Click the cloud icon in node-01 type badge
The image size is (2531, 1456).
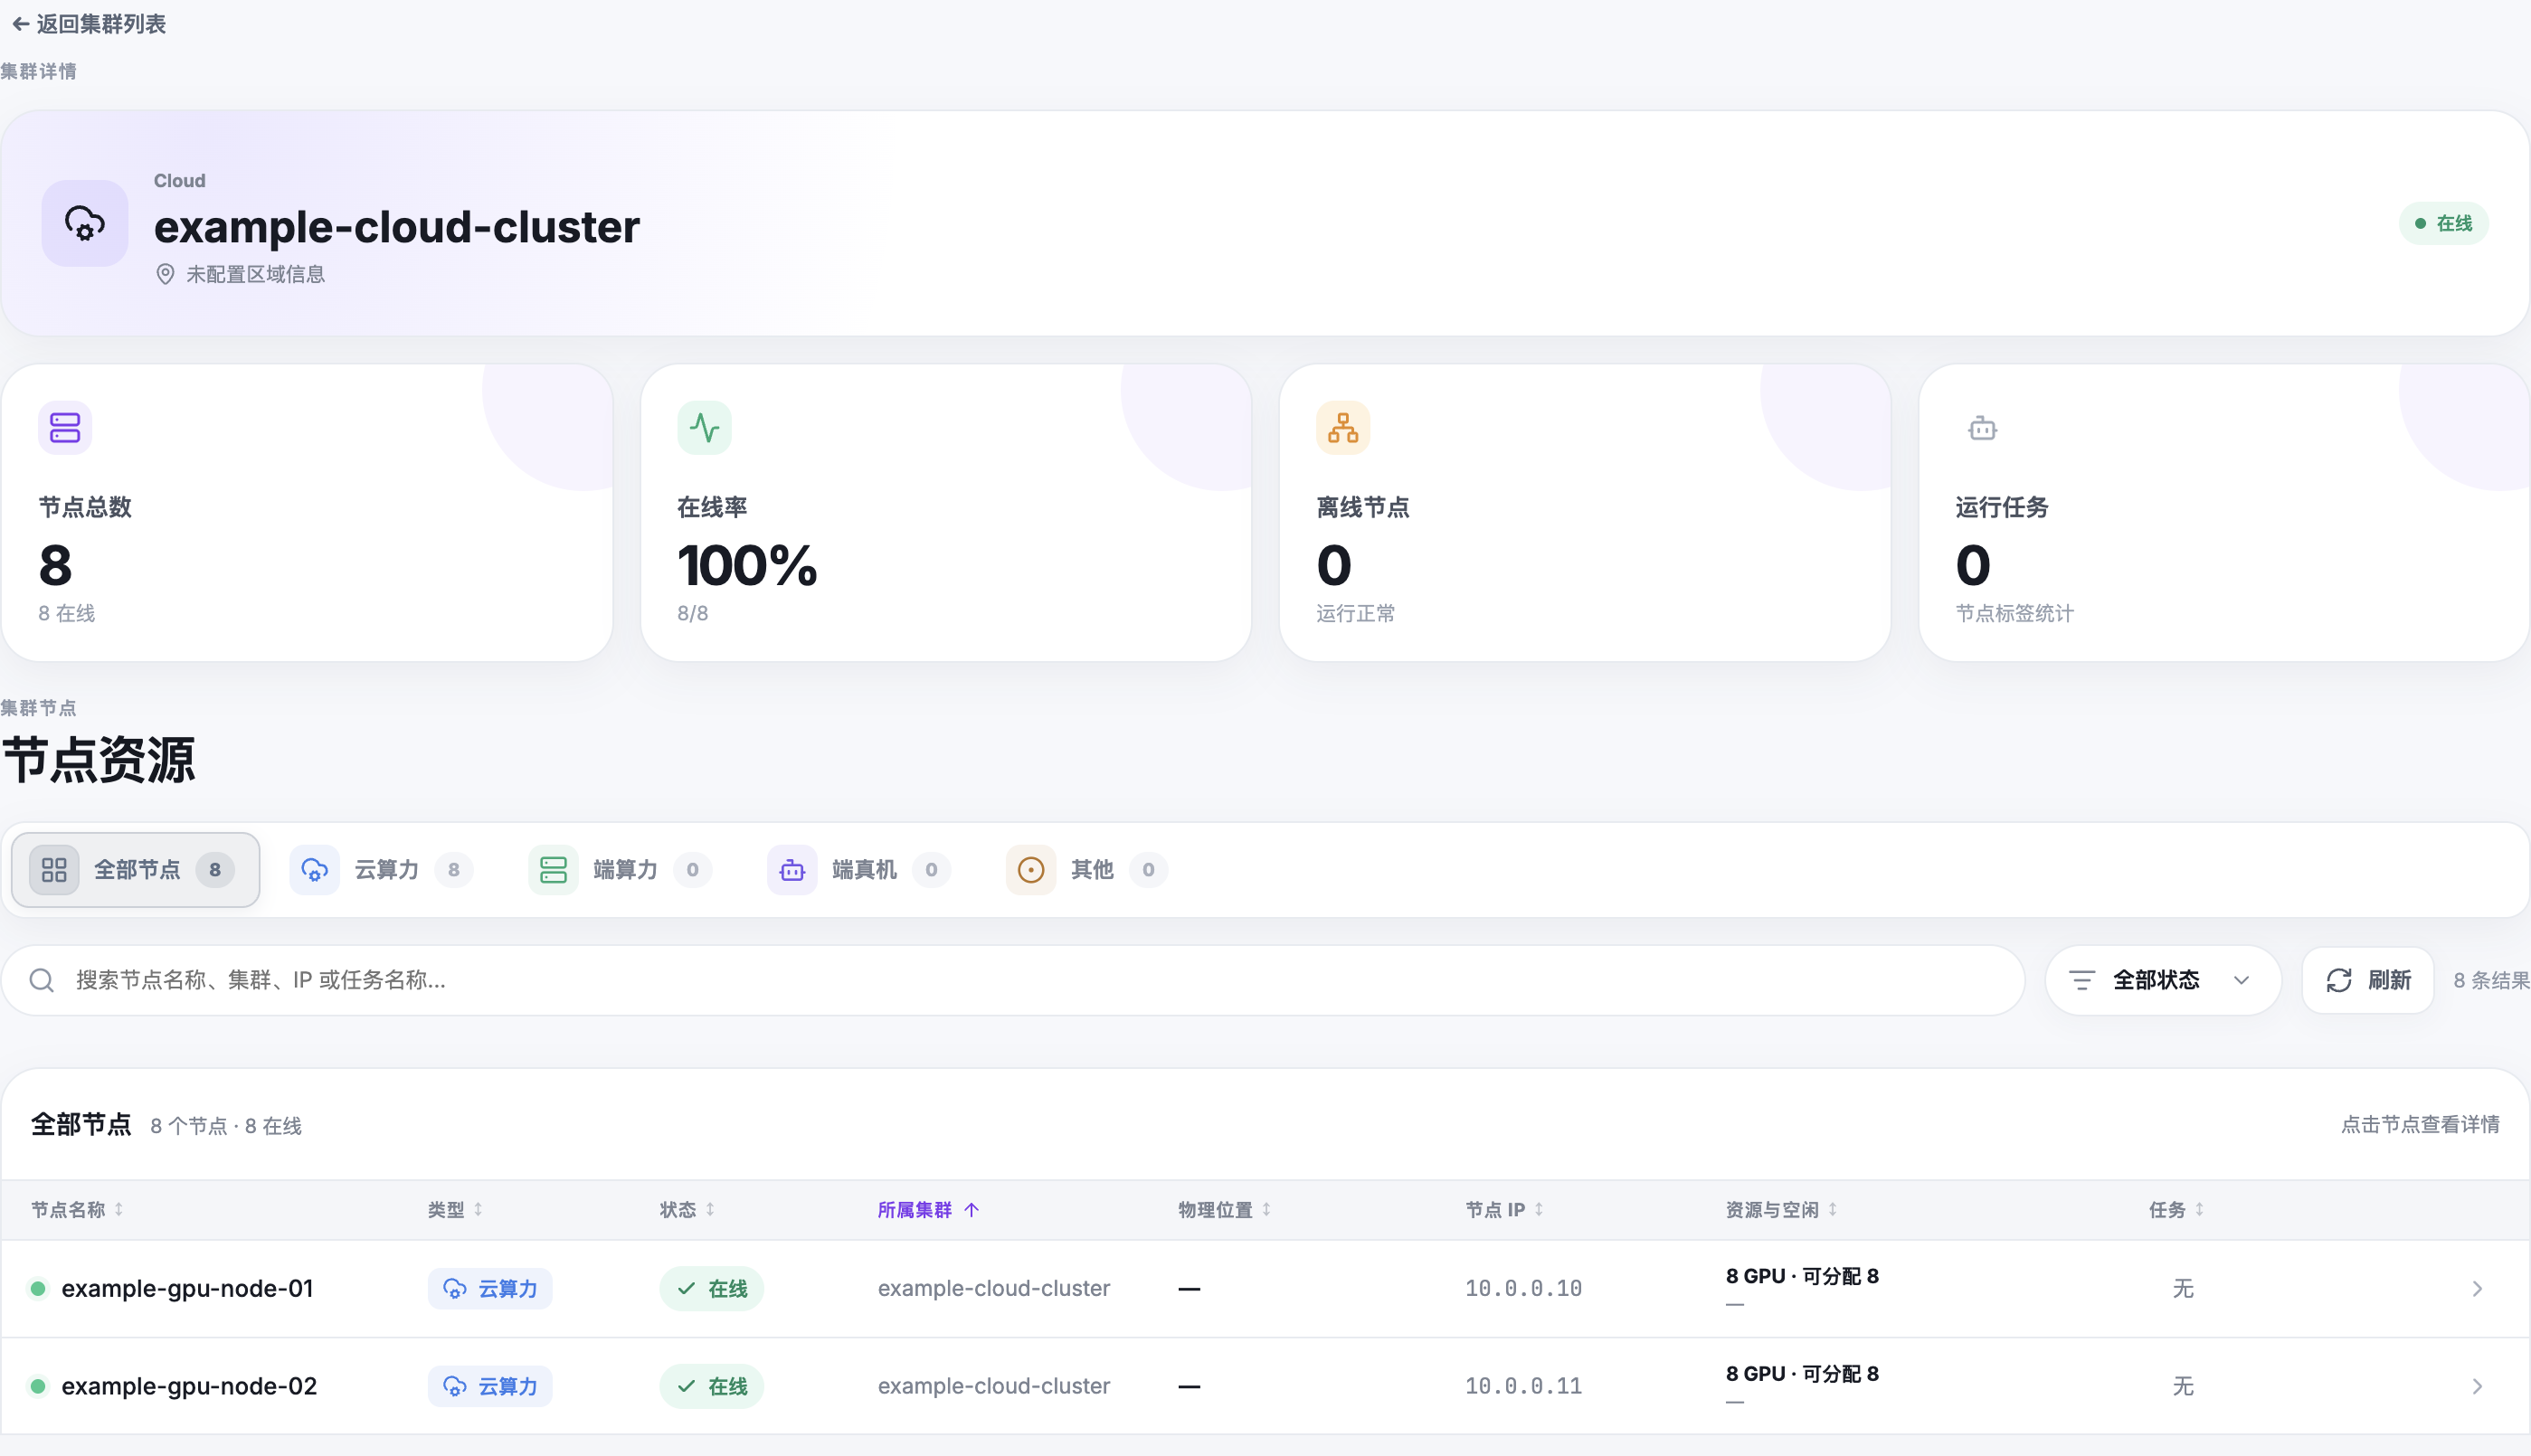click(x=455, y=1289)
